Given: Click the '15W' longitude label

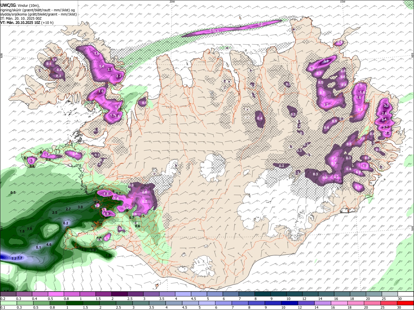Looking at the screenshot, I should pyautogui.click(x=343, y=2).
